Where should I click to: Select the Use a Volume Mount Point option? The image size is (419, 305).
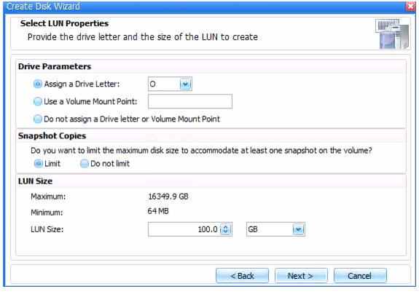click(38, 101)
